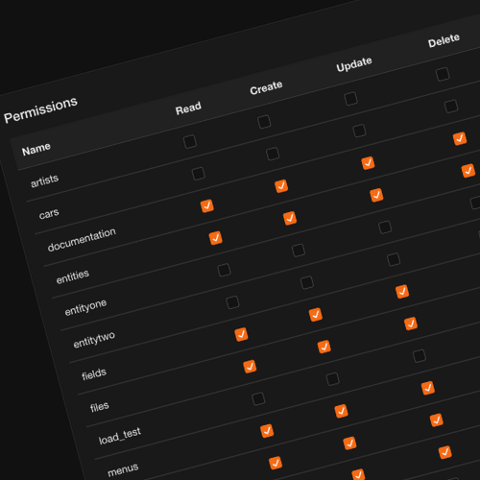Click the Create column header
The width and height of the screenshot is (480, 480).
coord(266,87)
